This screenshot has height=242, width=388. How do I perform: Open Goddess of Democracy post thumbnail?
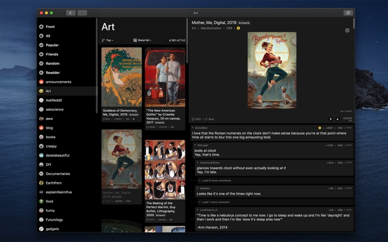tap(122, 77)
